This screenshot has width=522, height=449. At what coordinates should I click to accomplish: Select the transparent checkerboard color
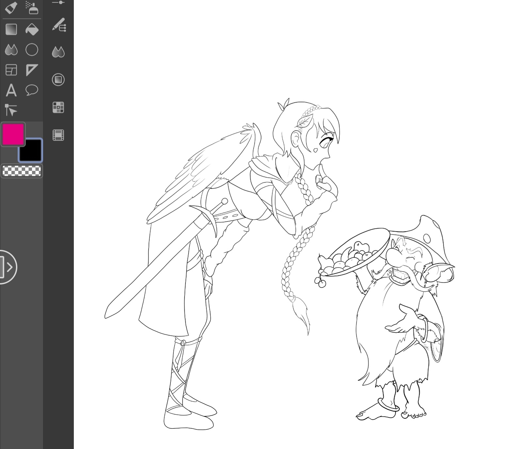(x=22, y=171)
